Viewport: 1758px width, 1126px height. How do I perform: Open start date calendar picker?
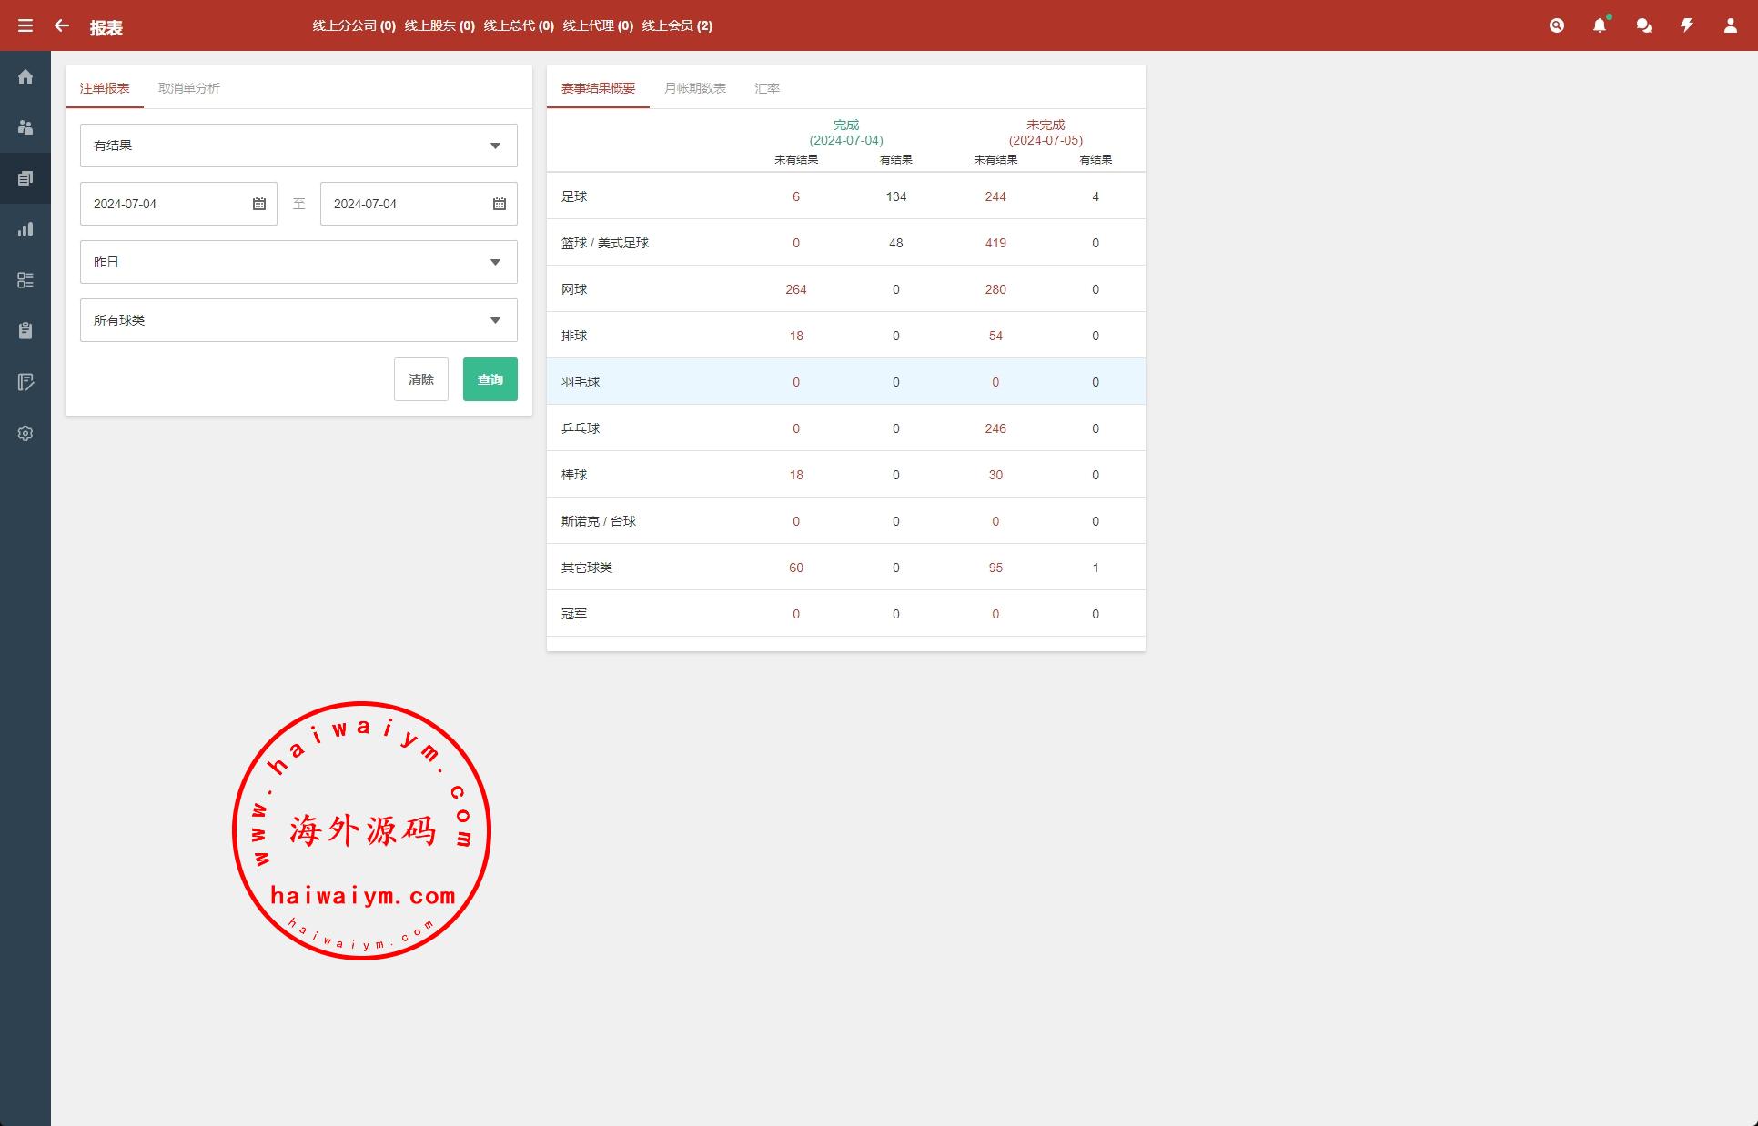point(259,204)
